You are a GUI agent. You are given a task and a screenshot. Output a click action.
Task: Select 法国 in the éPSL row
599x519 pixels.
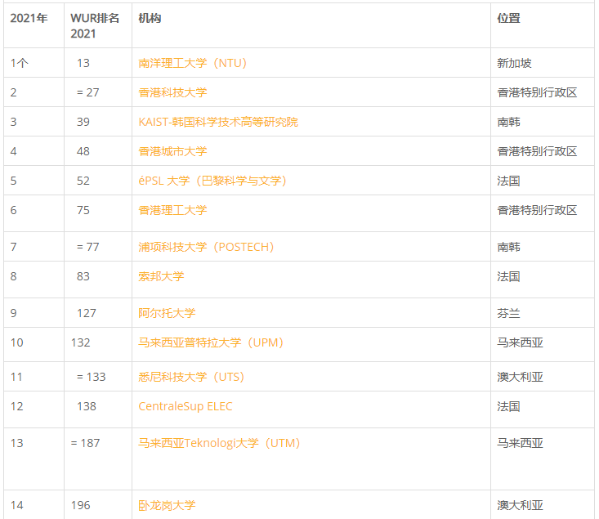pyautogui.click(x=508, y=181)
